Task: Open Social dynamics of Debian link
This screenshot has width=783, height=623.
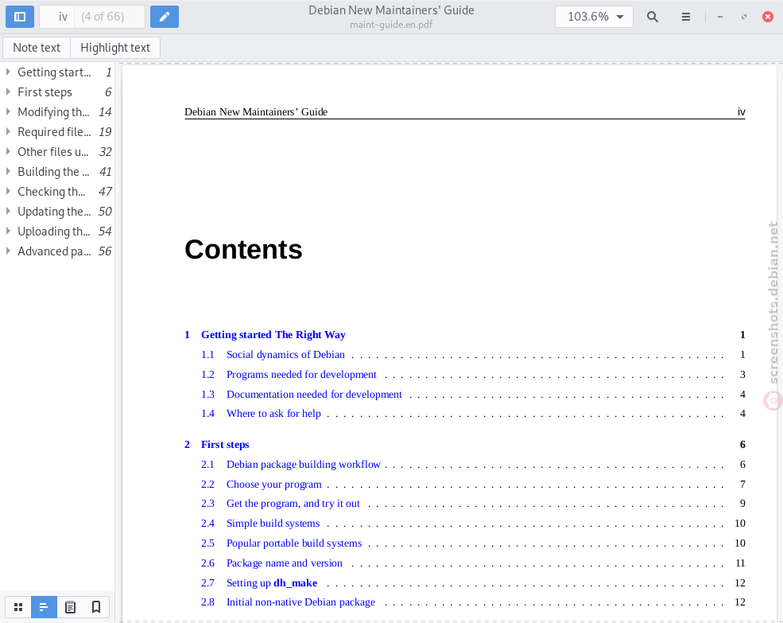Action: coord(285,355)
